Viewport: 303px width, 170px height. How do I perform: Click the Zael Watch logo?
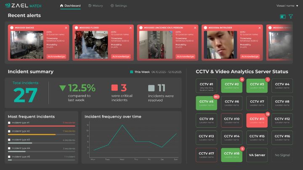[x=23, y=5]
